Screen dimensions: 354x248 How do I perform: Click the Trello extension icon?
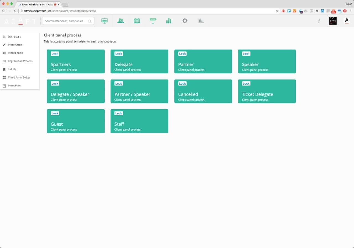pos(289,11)
